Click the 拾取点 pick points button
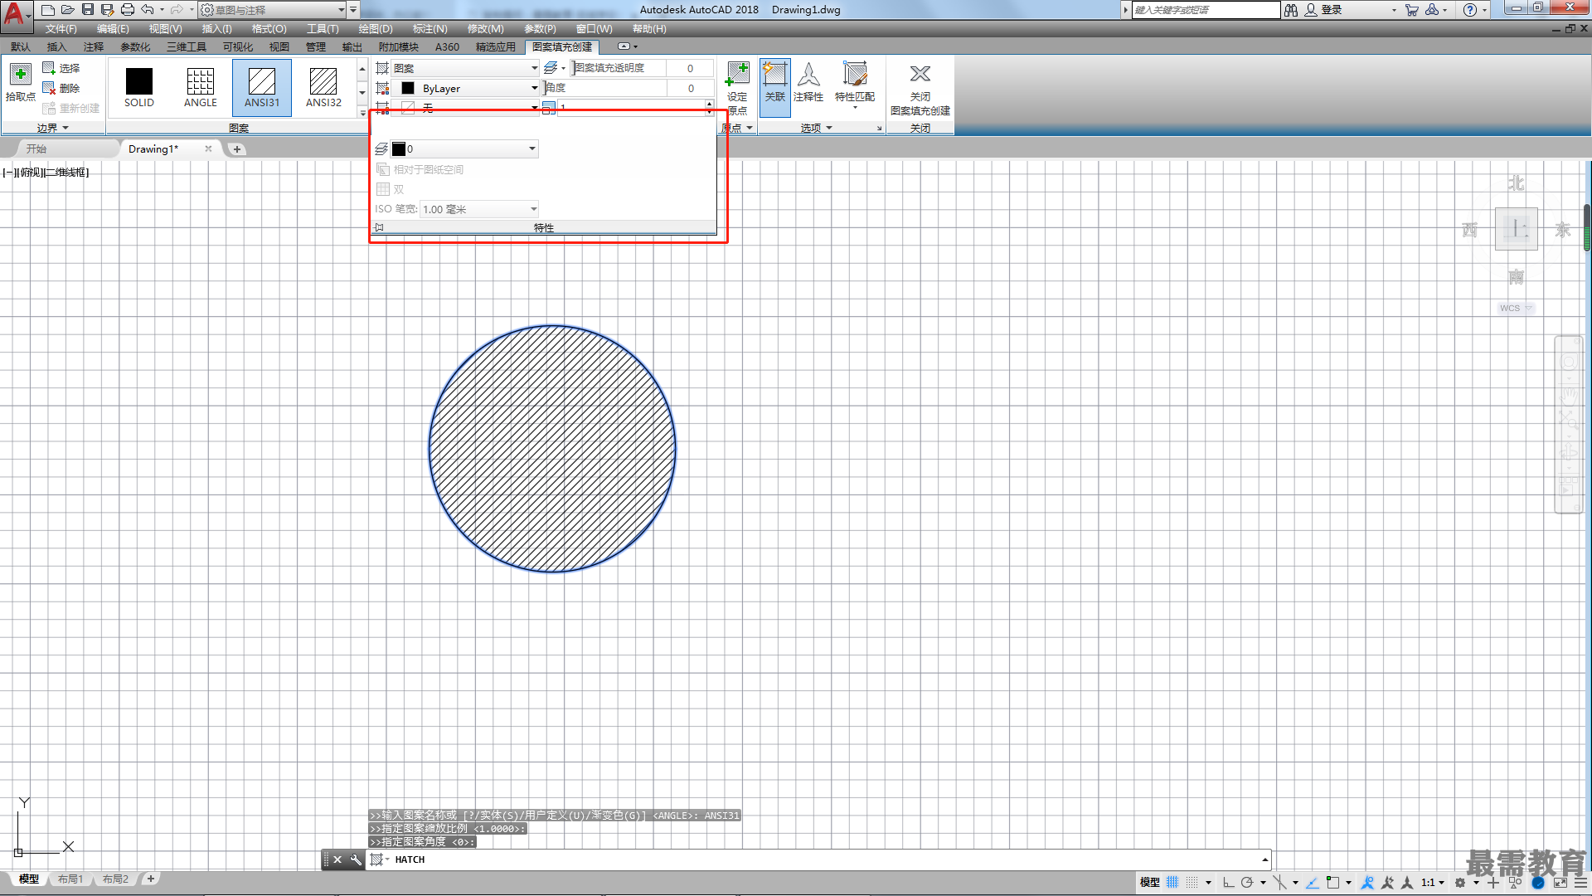 (x=21, y=82)
